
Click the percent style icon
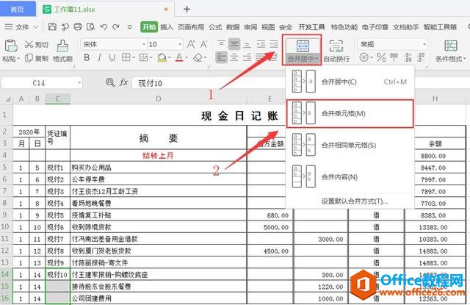381,57
